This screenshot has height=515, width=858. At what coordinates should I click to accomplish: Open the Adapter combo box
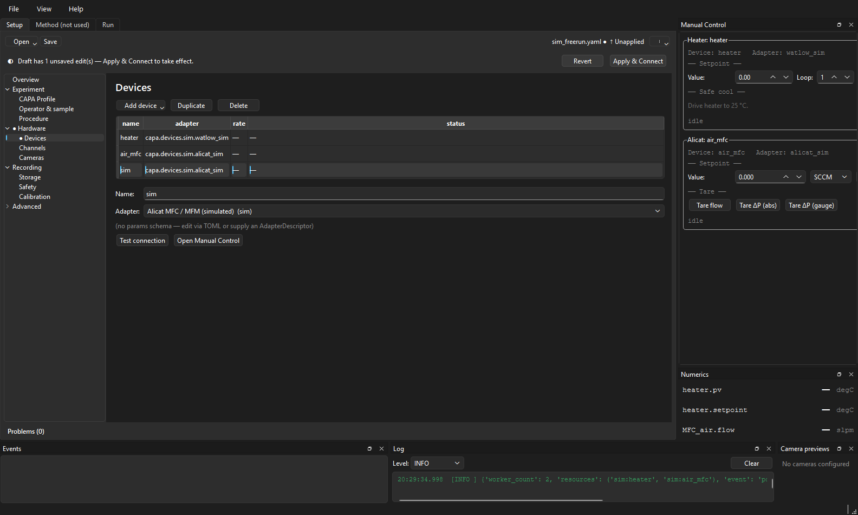pos(404,211)
